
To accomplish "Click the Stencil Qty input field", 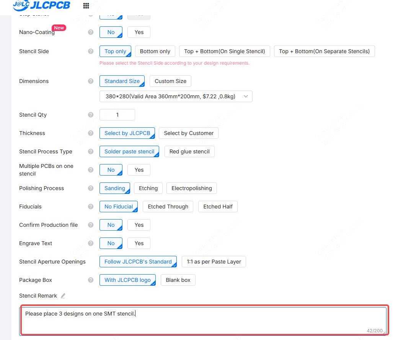I will (x=117, y=115).
